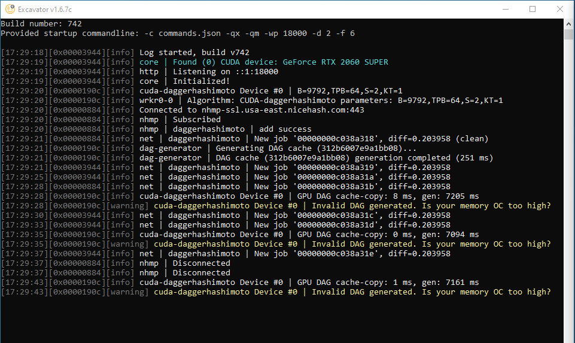The width and height of the screenshot is (575, 343).
Task: Close the Excavator console window
Action: (560, 9)
